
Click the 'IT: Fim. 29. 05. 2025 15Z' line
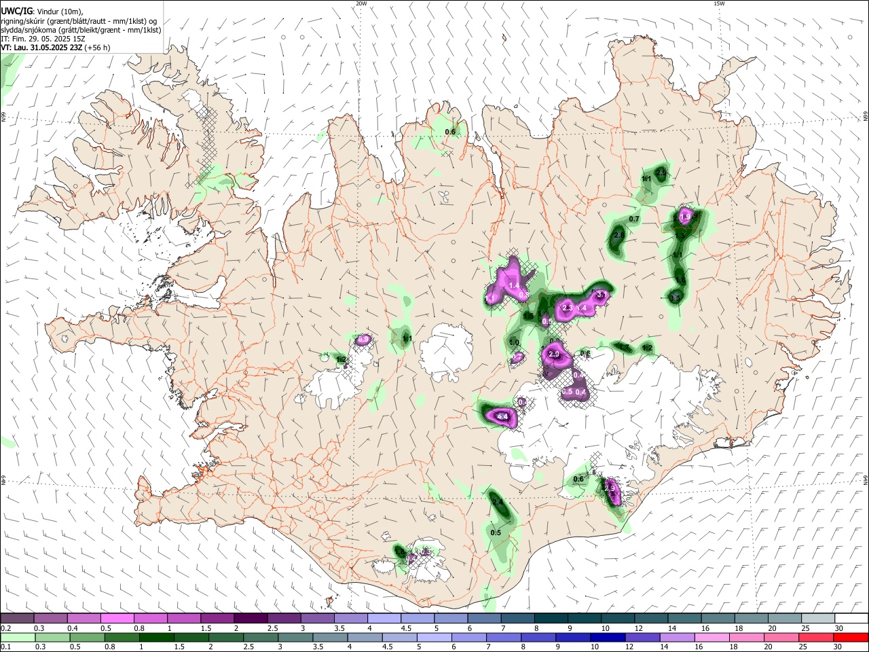(x=43, y=39)
